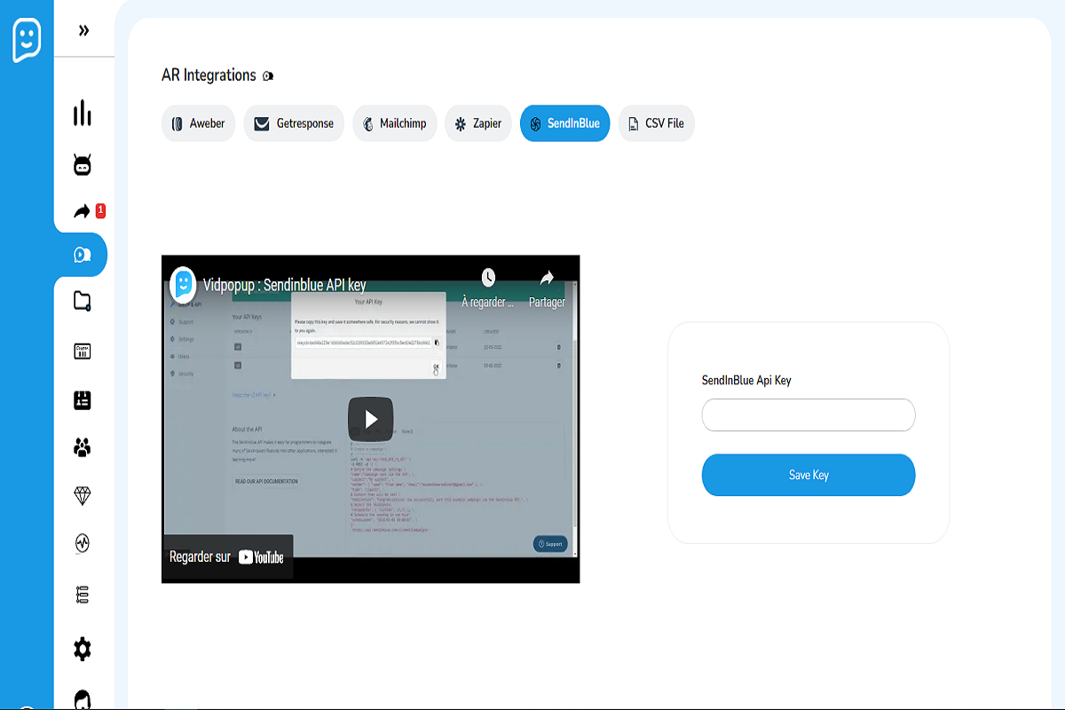
Task: Switch to the Getresponse integration tab
Action: click(294, 123)
